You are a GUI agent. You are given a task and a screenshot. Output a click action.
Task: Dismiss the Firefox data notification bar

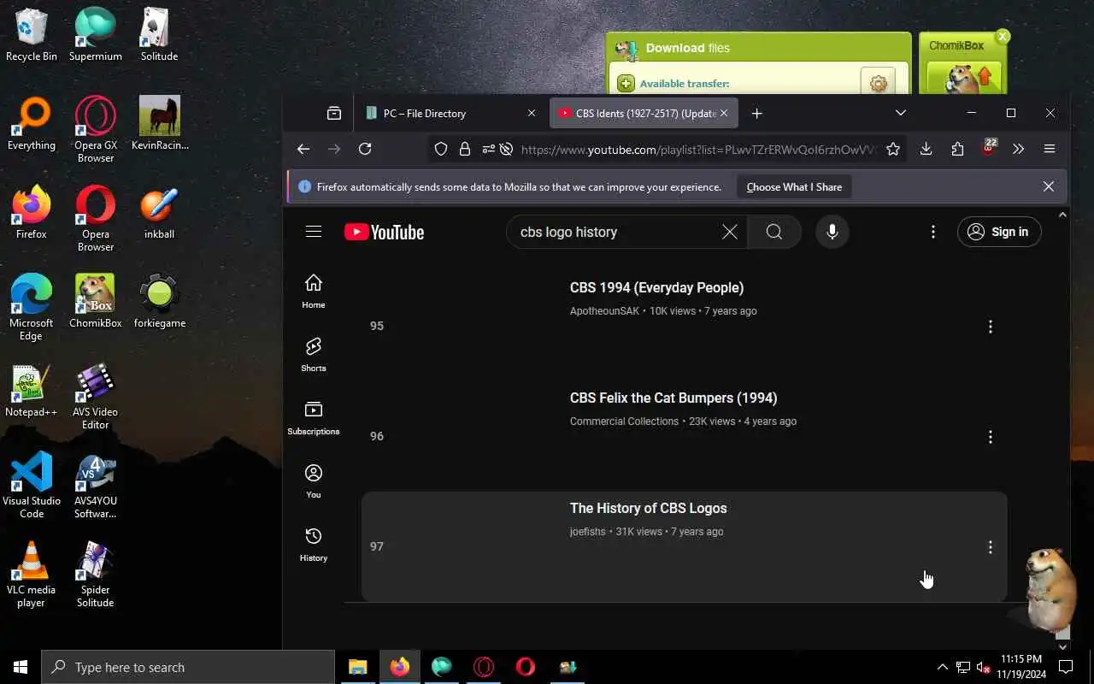(x=1049, y=186)
